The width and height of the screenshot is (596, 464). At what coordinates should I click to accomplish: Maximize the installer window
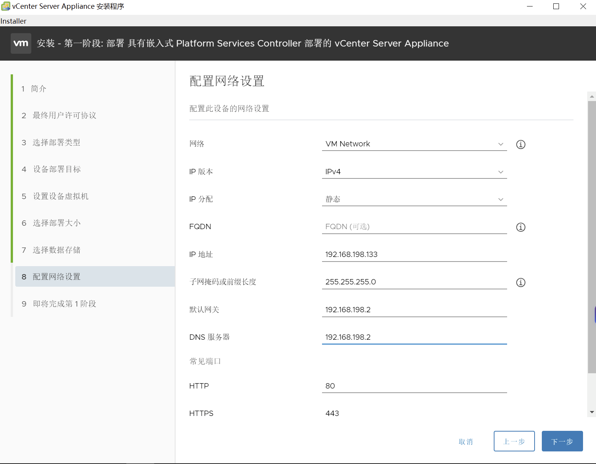coord(556,6)
